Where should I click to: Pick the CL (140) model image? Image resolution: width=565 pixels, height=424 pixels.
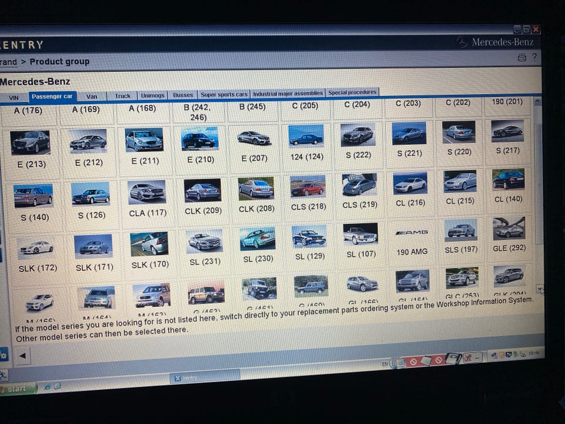(508, 179)
